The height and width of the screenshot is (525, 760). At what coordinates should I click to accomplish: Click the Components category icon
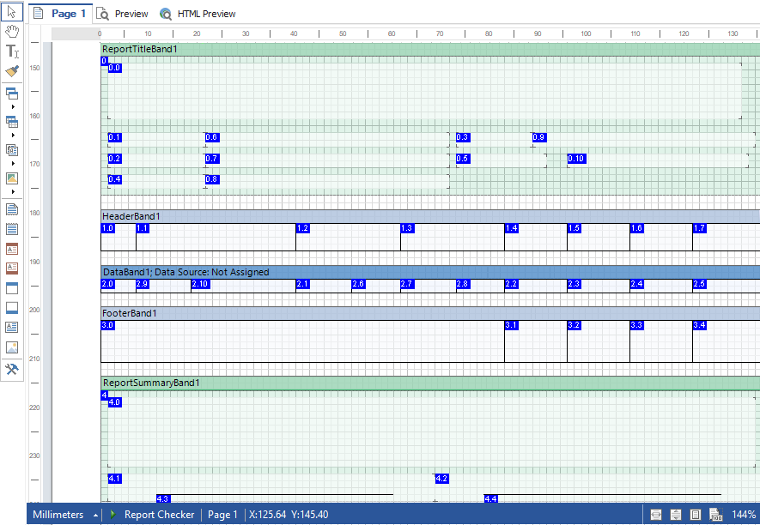[x=12, y=150]
